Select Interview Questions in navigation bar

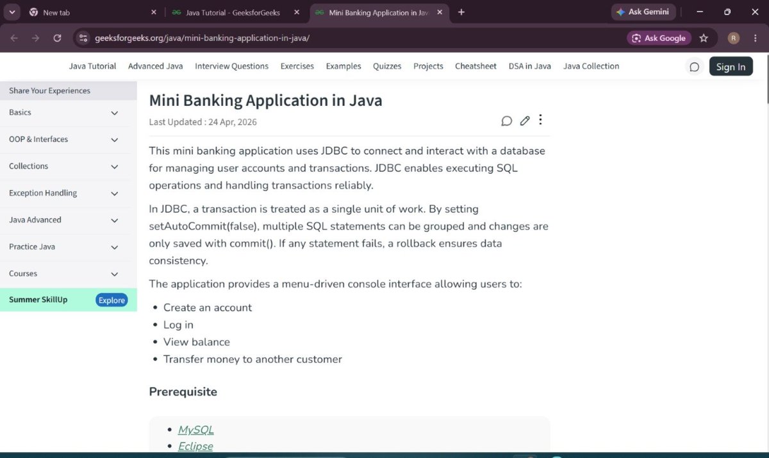coord(232,66)
